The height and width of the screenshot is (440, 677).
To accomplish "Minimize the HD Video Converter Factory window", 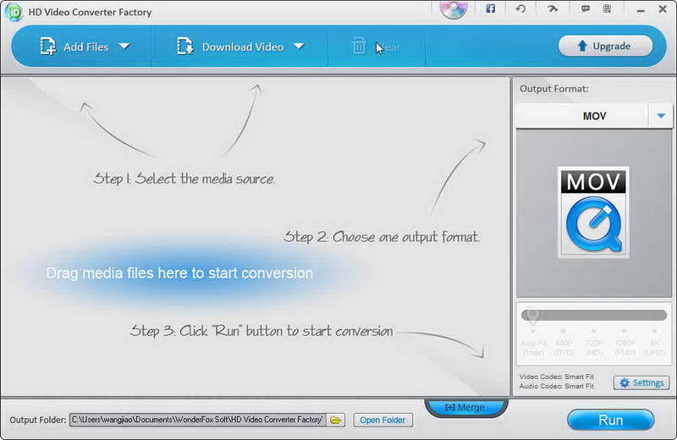I will (x=641, y=10).
